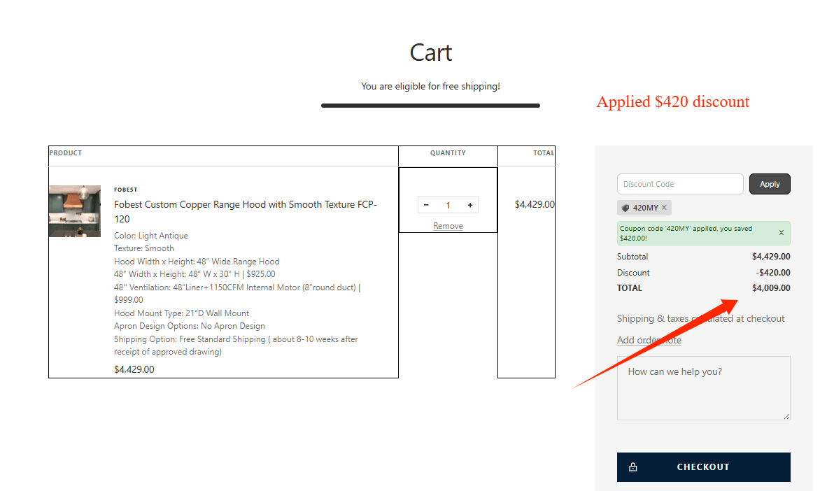Dismiss the coupon applied notification
The width and height of the screenshot is (820, 491).
(782, 233)
